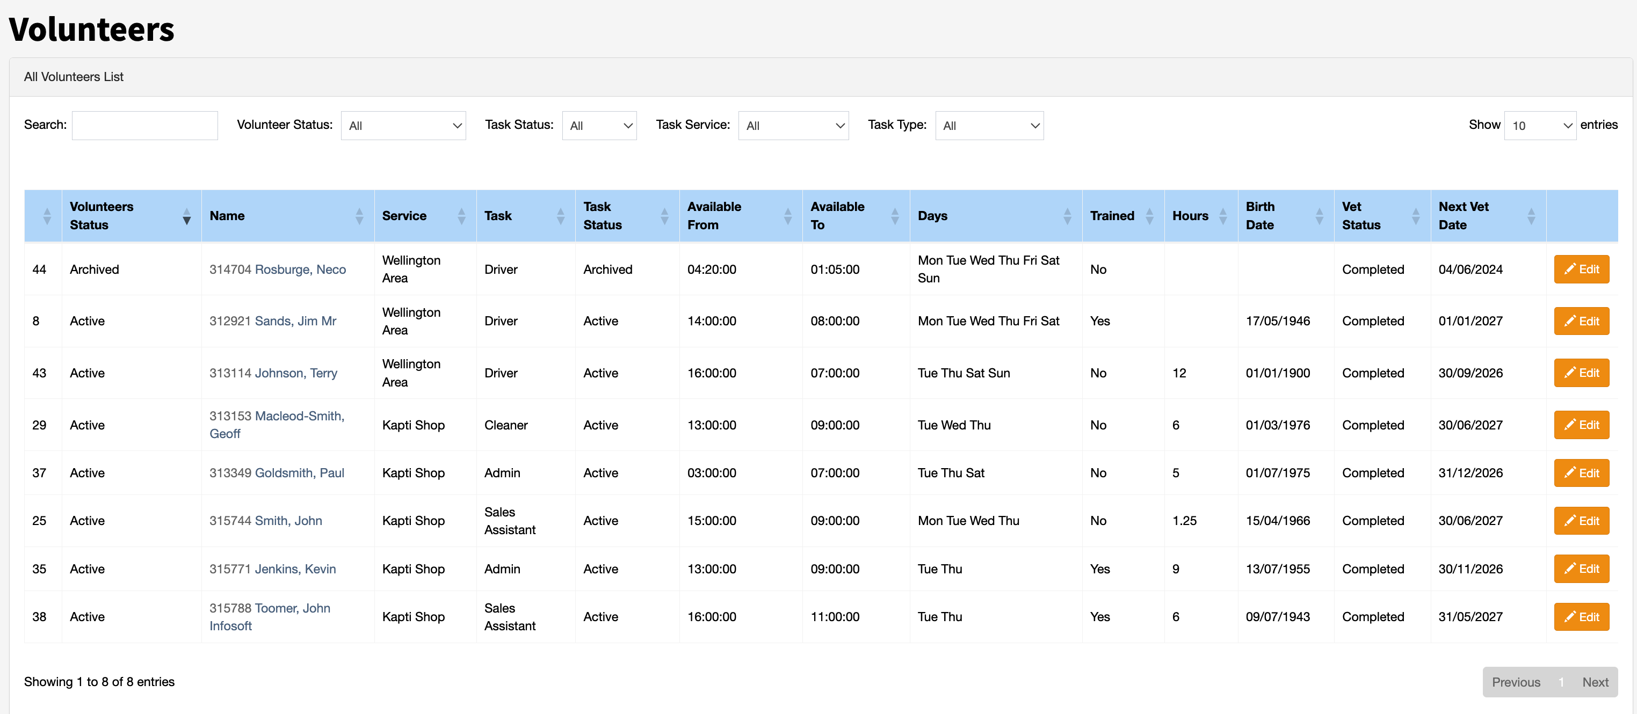Click into the Search input field
The width and height of the screenshot is (1637, 714).
coord(145,126)
